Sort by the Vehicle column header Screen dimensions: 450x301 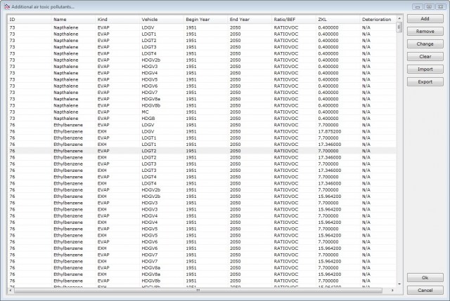pyautogui.click(x=150, y=20)
